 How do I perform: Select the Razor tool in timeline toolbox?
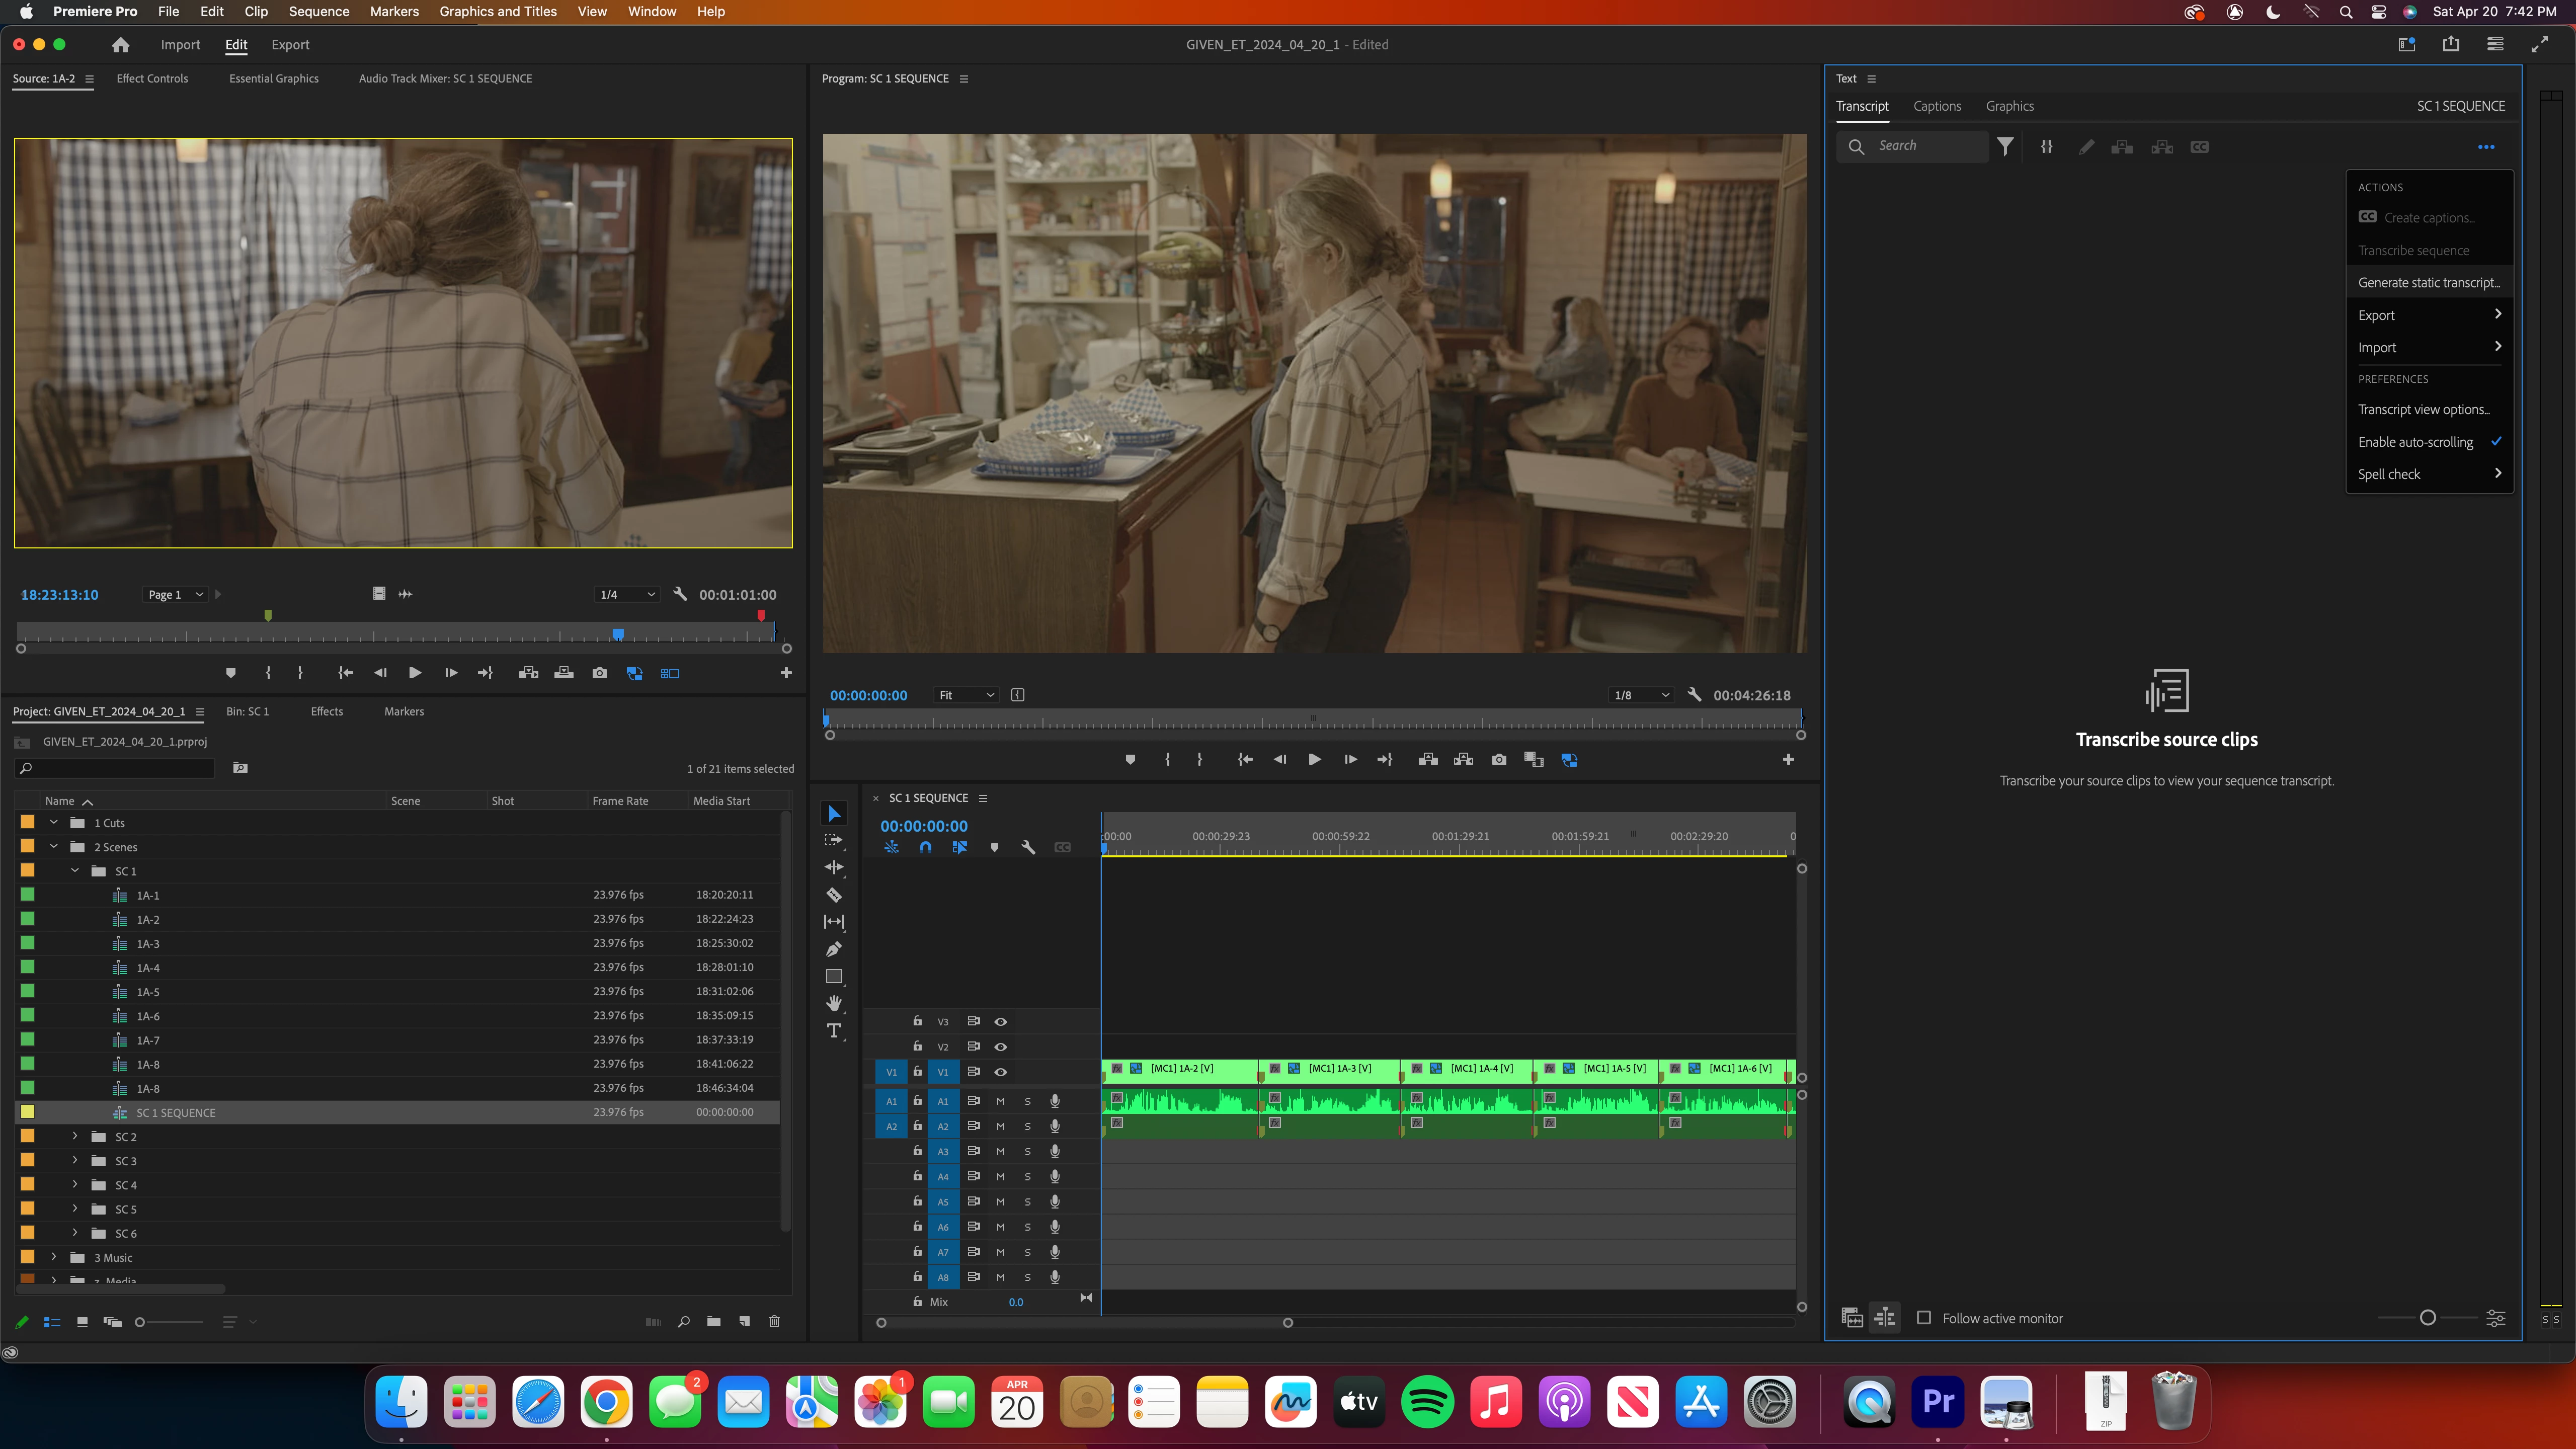(833, 895)
